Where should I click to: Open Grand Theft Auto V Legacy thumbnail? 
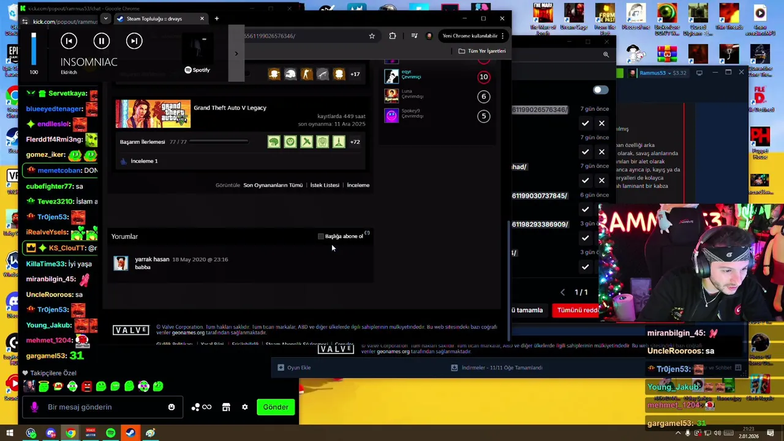(153, 114)
